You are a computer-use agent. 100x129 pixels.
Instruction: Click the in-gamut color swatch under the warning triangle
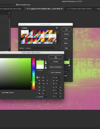[x=46, y=63]
